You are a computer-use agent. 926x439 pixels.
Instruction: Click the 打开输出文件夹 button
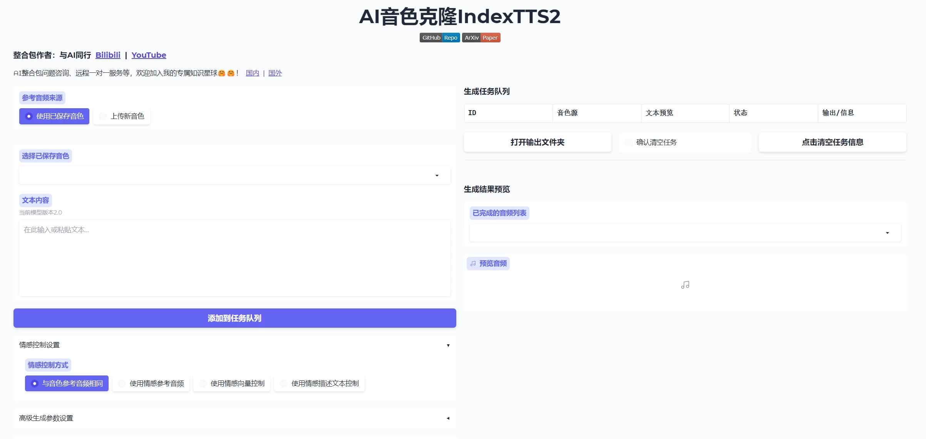pyautogui.click(x=538, y=142)
